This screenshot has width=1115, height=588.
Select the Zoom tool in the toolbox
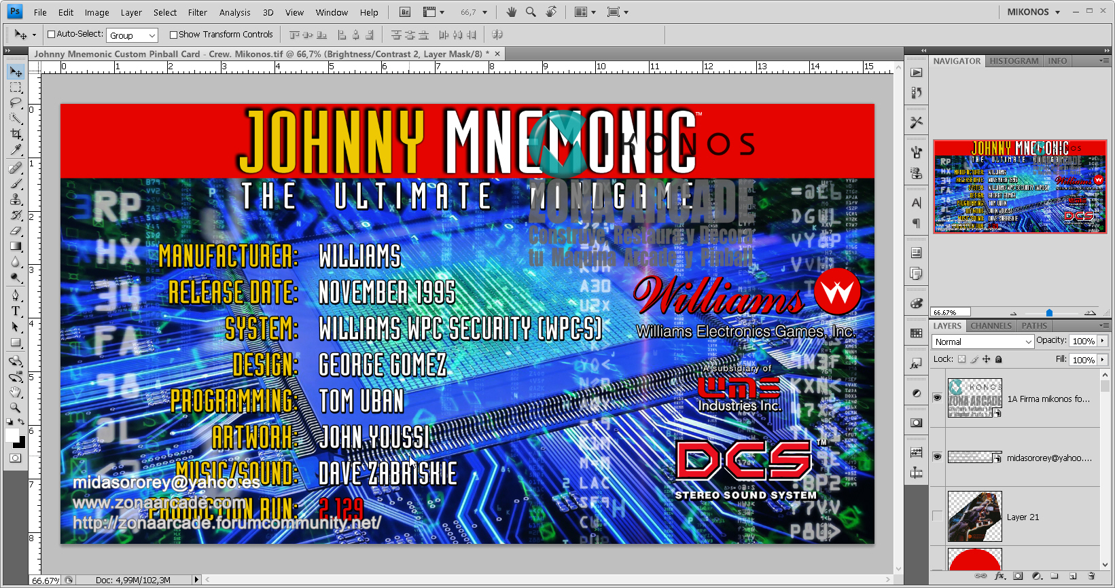tap(16, 407)
